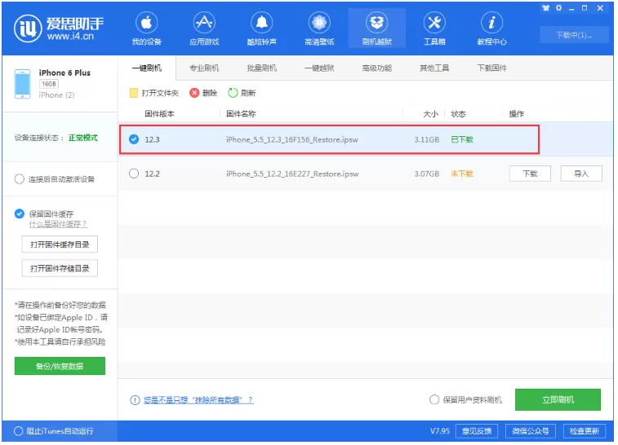Click 固件版本 column header
The height and width of the screenshot is (445, 618).
160,114
